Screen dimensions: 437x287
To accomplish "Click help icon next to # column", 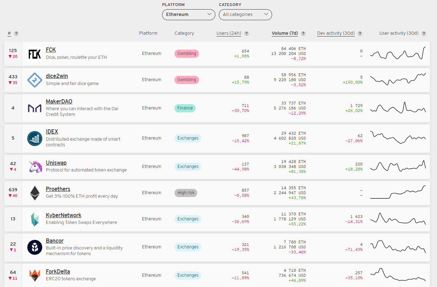I will tap(16, 34).
